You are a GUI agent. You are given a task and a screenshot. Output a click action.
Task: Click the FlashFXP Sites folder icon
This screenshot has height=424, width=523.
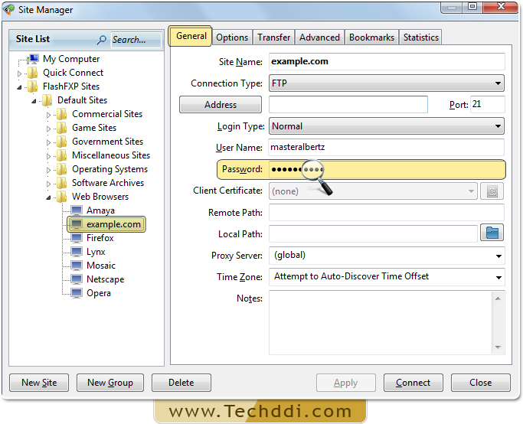point(32,86)
